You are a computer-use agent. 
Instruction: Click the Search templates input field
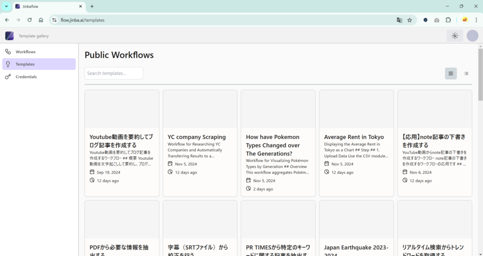coord(114,73)
